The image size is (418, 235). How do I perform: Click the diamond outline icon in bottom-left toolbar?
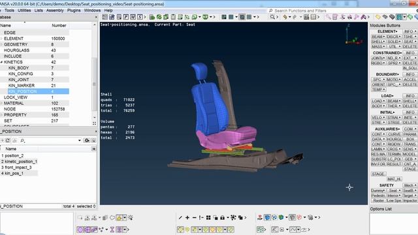pos(112,217)
